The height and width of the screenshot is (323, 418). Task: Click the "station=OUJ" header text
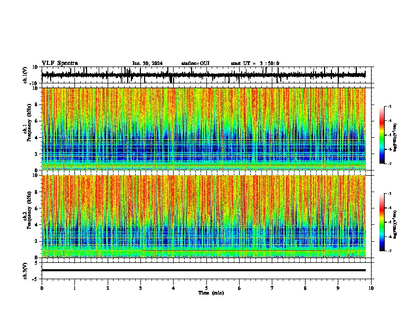[195, 63]
